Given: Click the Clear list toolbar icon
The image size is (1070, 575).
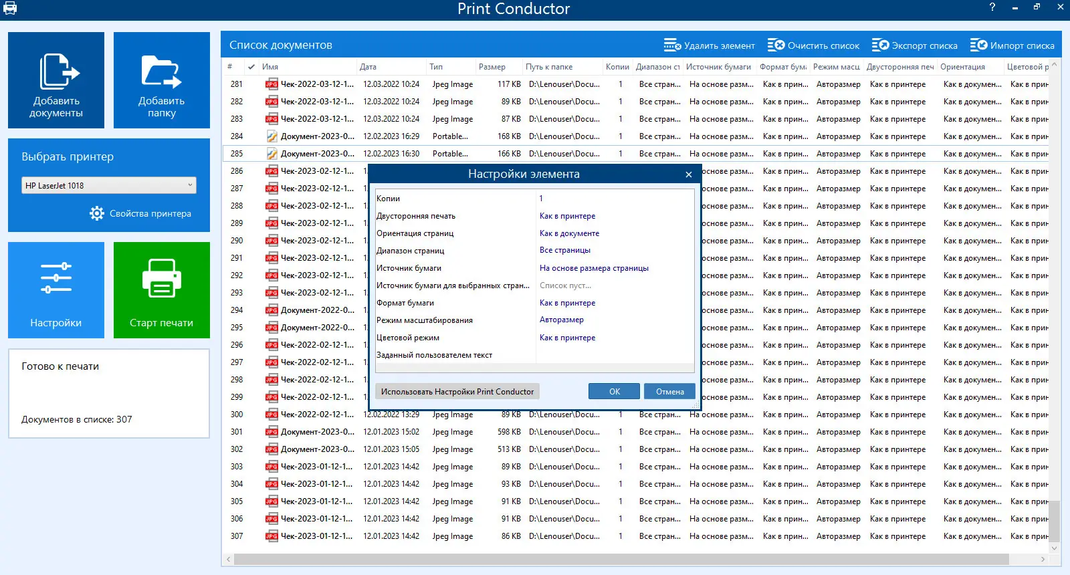Looking at the screenshot, I should coord(776,45).
